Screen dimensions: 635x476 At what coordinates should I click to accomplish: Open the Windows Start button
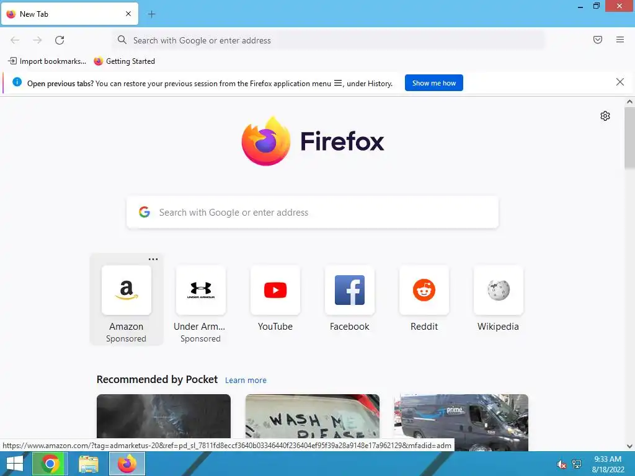coord(15,464)
